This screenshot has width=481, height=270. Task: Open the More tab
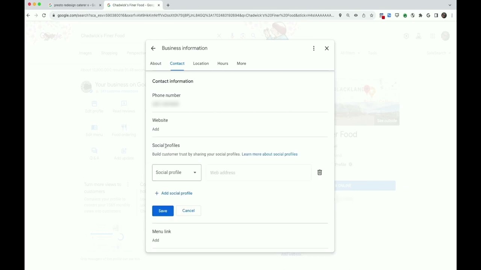(241, 63)
